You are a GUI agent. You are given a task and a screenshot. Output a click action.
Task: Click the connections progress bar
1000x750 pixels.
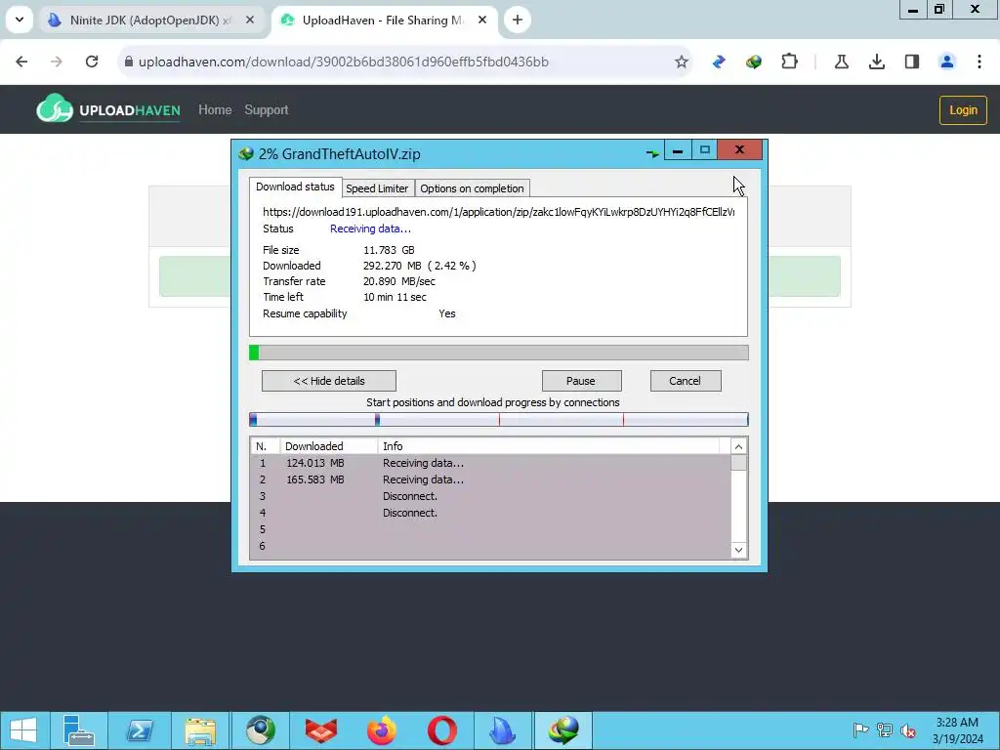pos(499,420)
